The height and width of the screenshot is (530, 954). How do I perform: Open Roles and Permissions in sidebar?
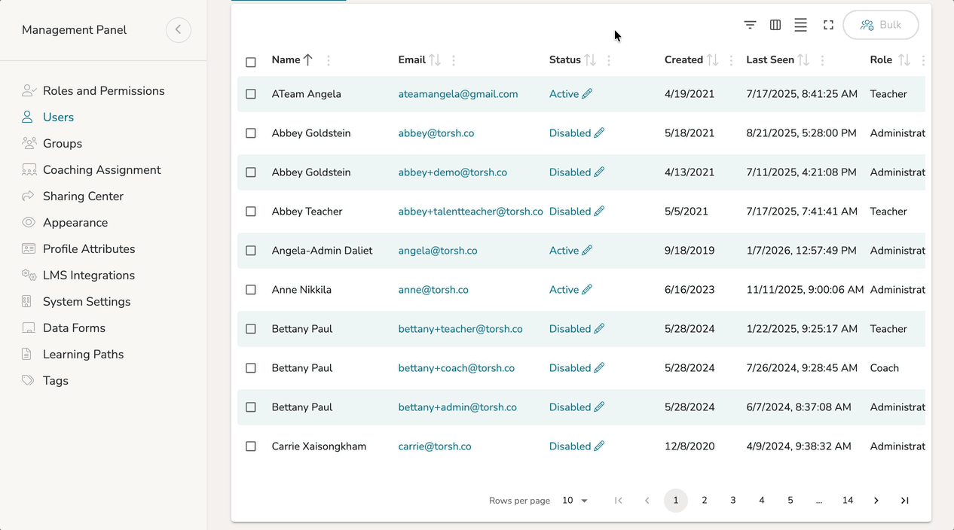(103, 91)
